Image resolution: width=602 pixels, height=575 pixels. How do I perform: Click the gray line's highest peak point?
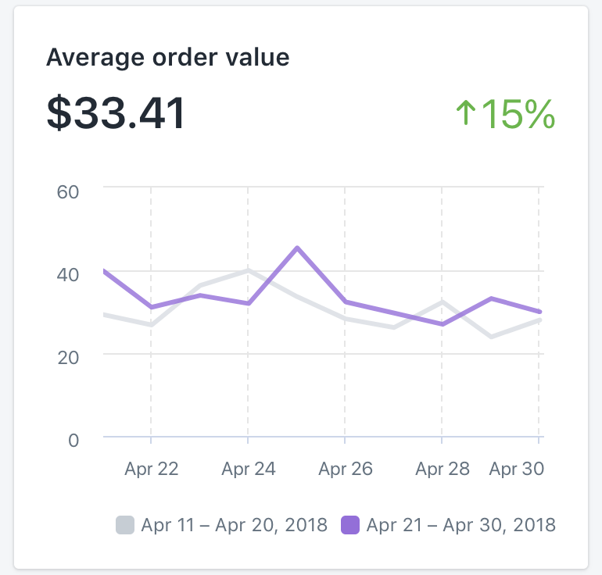click(248, 270)
